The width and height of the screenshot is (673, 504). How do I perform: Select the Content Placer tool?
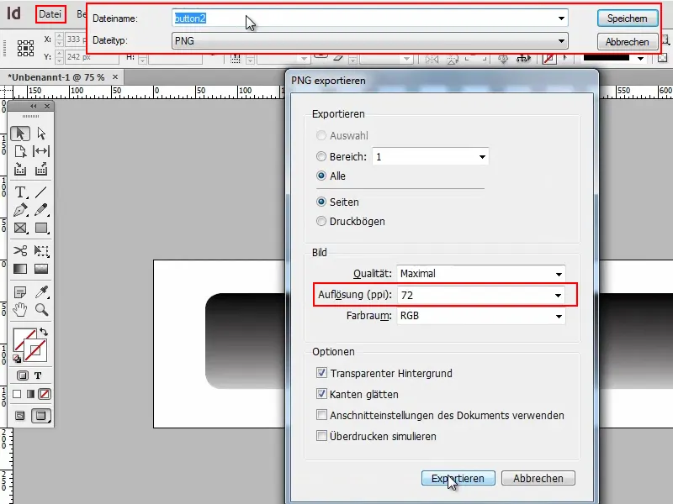41,170
